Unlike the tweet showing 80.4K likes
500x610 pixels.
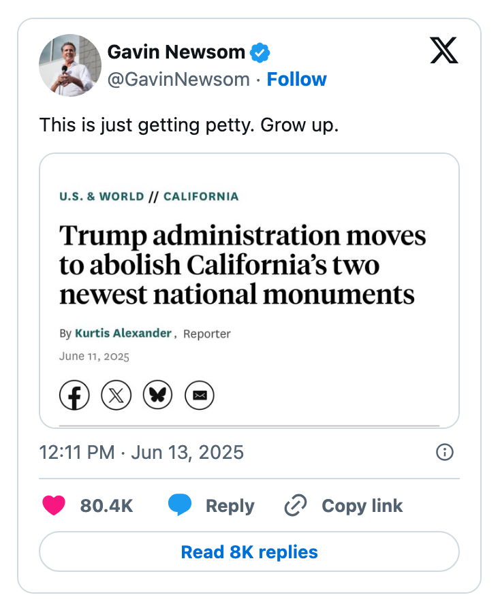point(106,506)
